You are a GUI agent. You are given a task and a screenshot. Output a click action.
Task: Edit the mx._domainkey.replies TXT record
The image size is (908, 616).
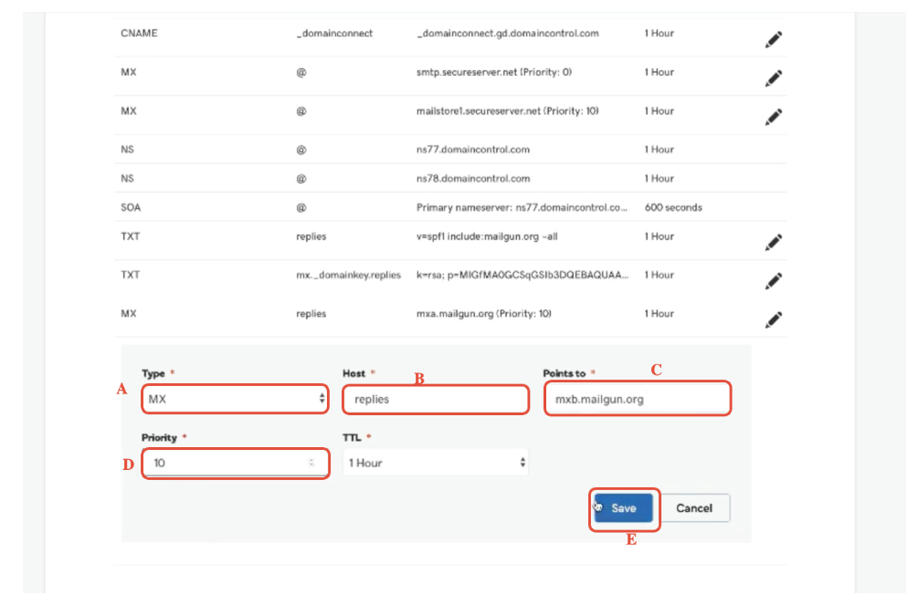pos(774,281)
